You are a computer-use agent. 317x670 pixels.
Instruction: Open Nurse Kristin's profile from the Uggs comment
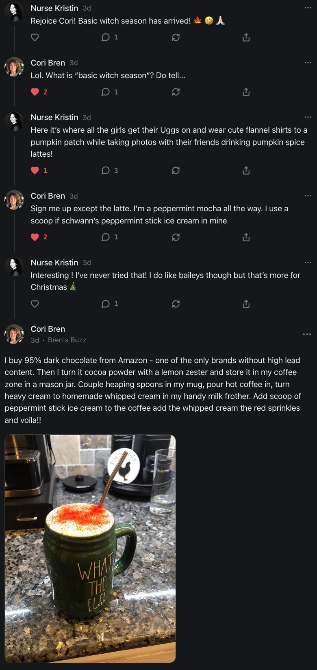tap(54, 117)
